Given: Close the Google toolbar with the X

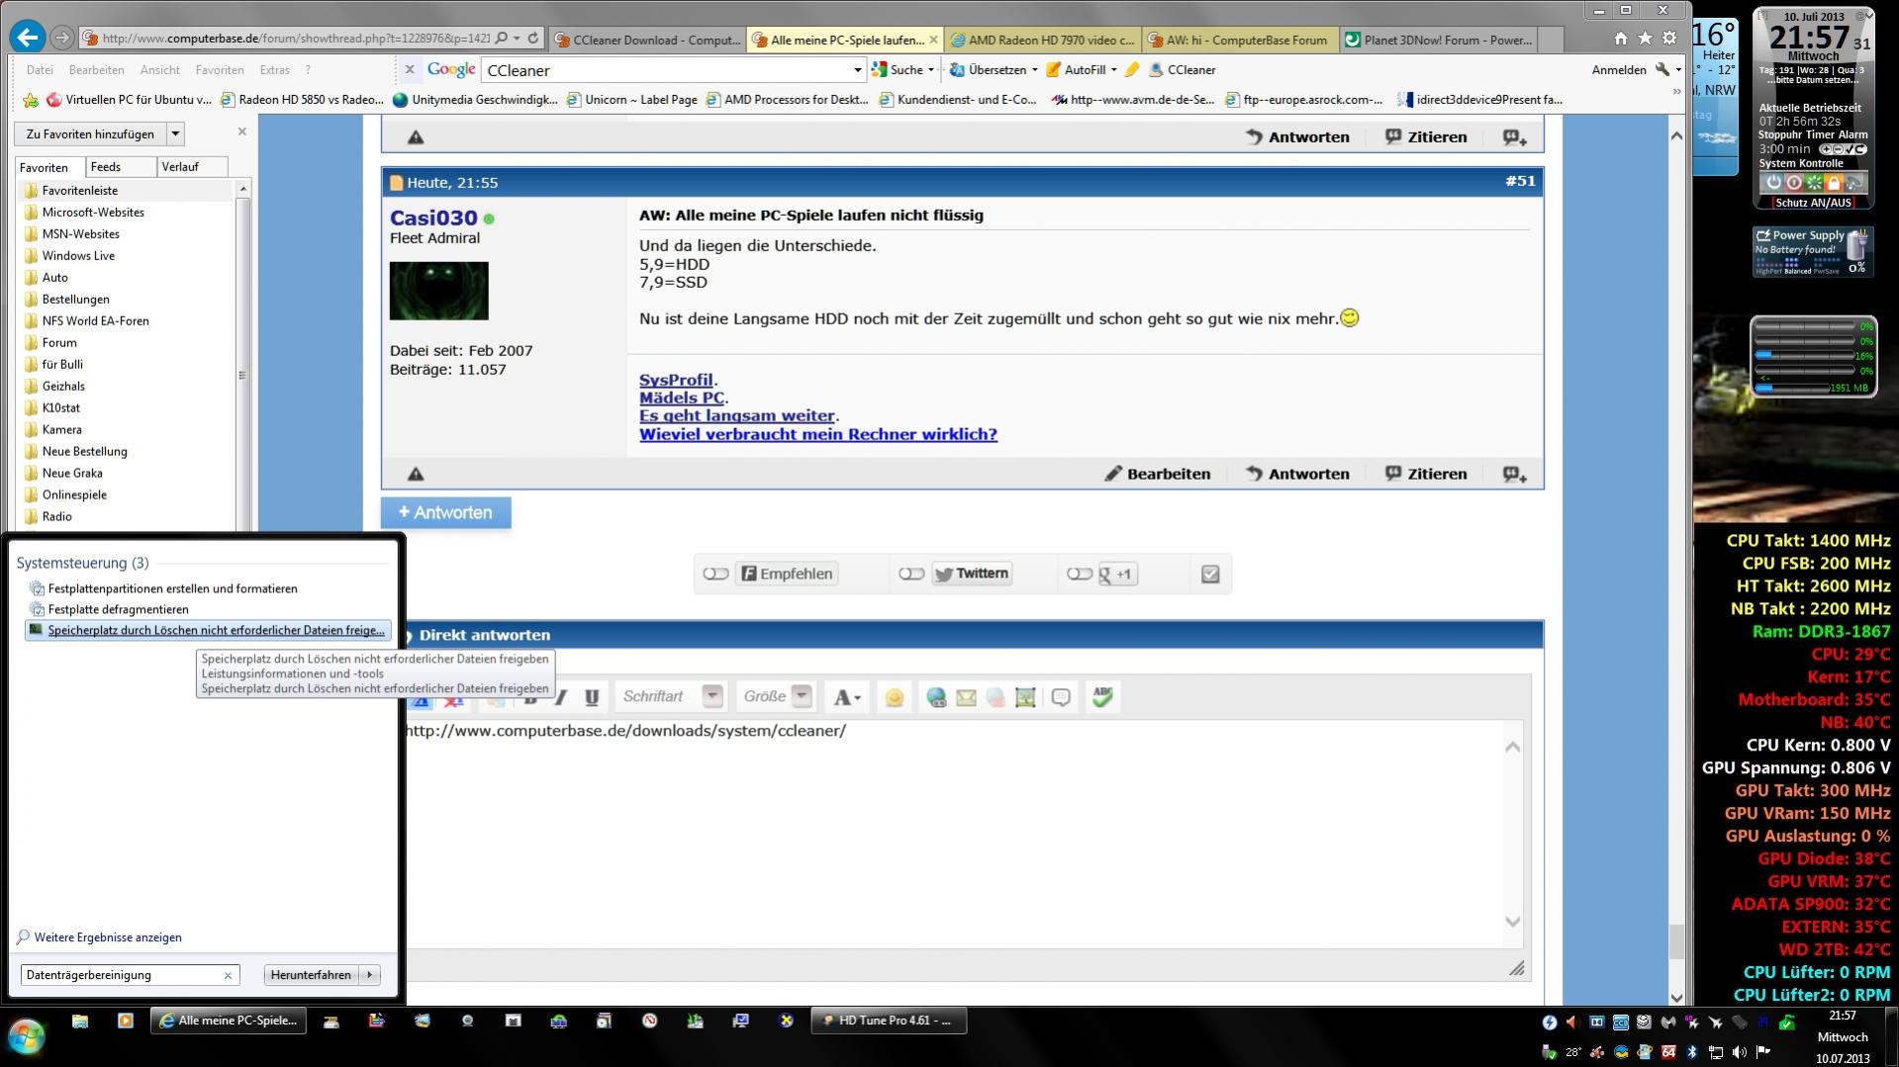Looking at the screenshot, I should (x=410, y=69).
